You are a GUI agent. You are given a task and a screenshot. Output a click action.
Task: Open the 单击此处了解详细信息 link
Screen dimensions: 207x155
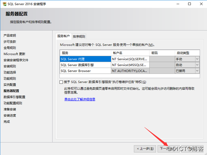(80, 99)
